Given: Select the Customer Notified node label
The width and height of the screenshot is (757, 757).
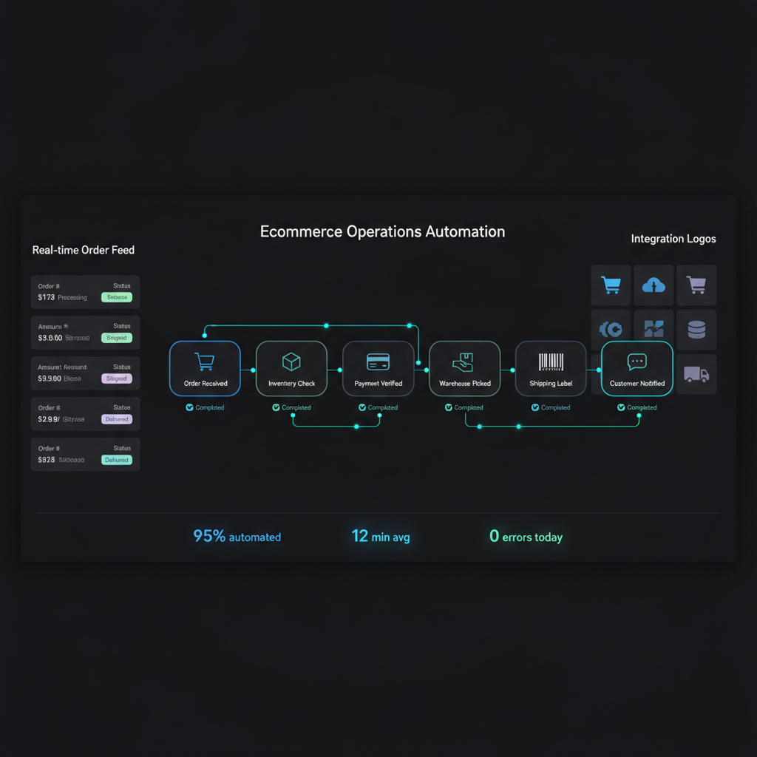Looking at the screenshot, I should pos(637,384).
